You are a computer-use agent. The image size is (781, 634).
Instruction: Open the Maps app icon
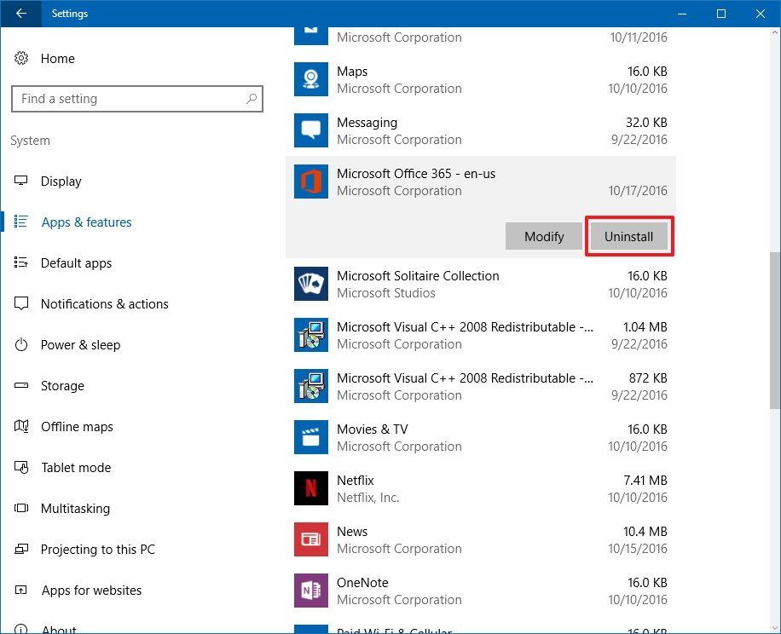coord(310,79)
